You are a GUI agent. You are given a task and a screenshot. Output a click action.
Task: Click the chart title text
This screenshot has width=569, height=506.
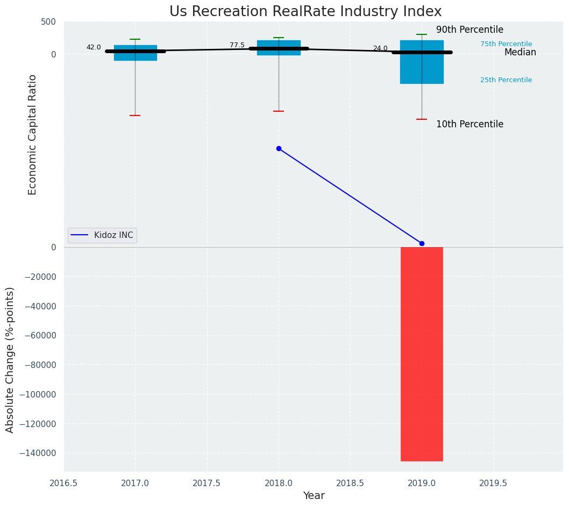pyautogui.click(x=305, y=12)
